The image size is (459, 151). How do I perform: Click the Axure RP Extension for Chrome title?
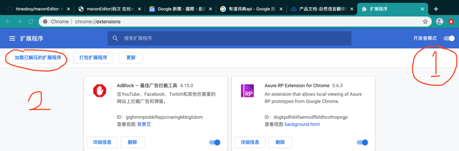click(297, 85)
